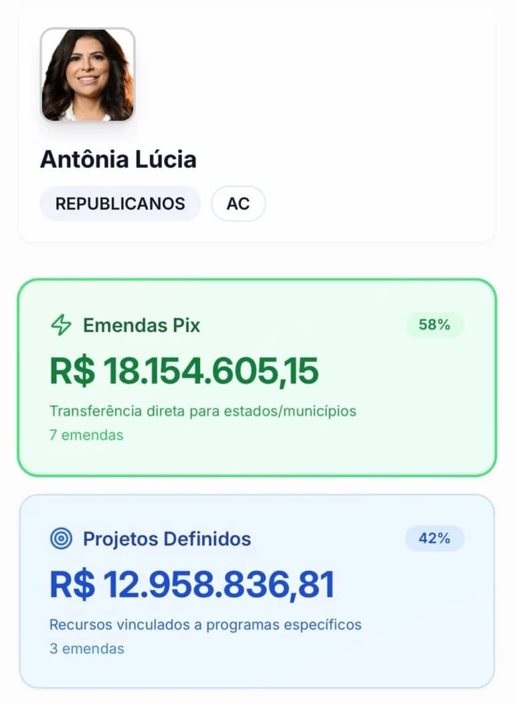This screenshot has width=514, height=704.
Task: Select the REPUBLICANOS party badge
Action: 120,203
